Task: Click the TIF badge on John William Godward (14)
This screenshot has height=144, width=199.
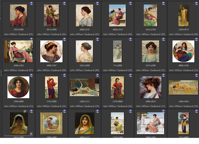Action: pyautogui.click(x=64, y=75)
